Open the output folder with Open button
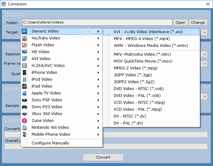 [x=180, y=23]
